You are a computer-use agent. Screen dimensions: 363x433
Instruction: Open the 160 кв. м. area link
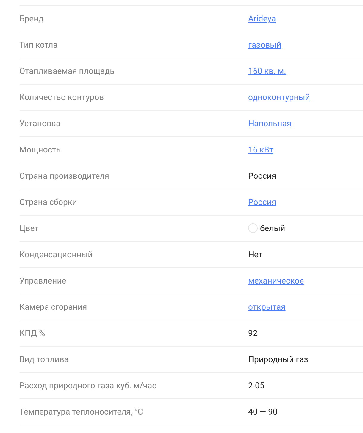coord(267,71)
